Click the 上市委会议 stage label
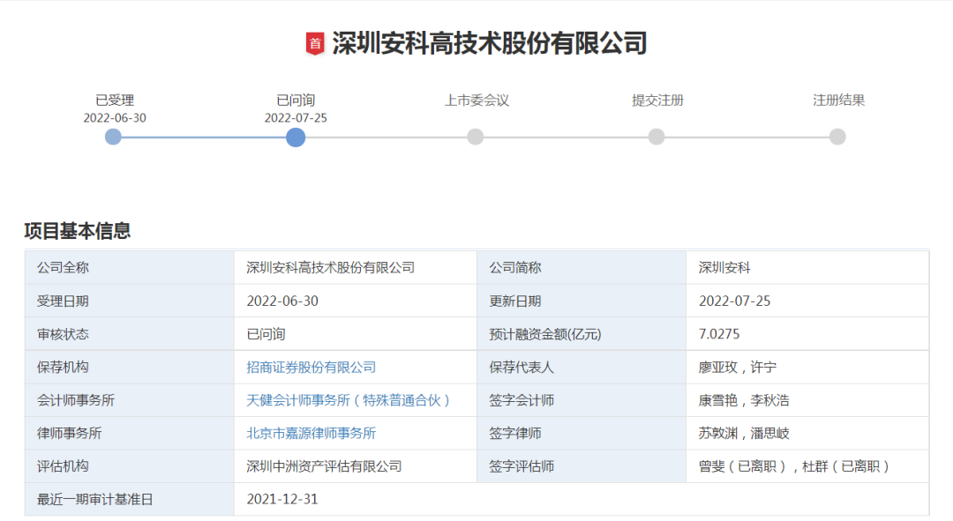The height and width of the screenshot is (521, 953). [476, 100]
